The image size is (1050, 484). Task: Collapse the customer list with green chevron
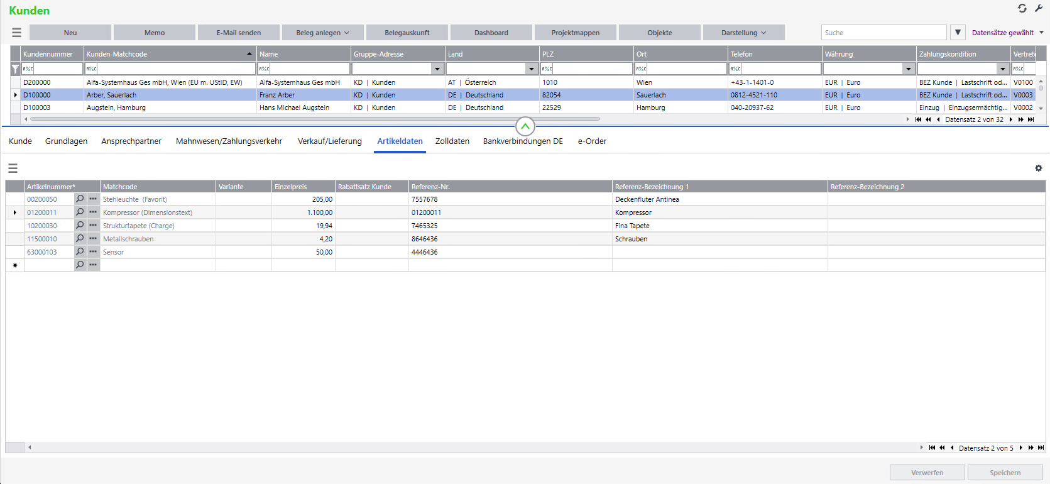tap(525, 126)
